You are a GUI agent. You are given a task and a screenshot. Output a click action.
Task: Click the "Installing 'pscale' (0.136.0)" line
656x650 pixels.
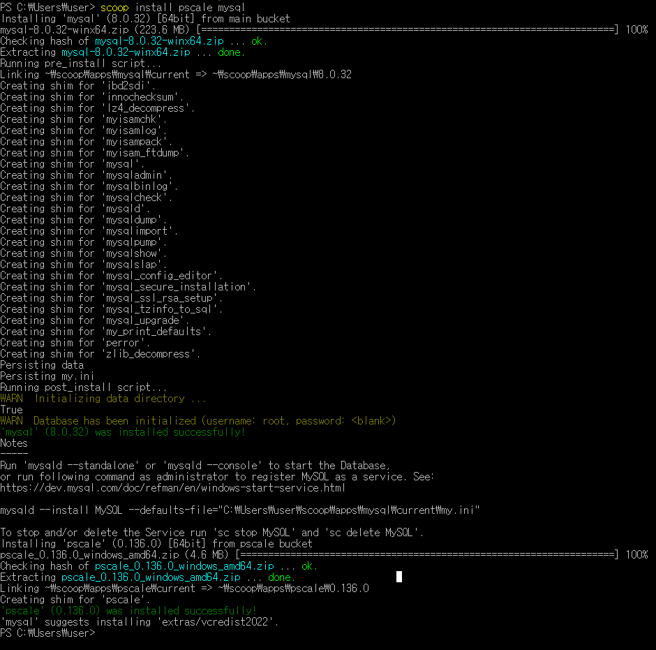(156, 544)
